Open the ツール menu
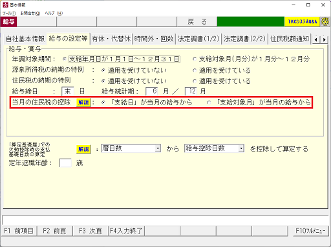Image resolution: width=331 pixels, height=247 pixels. (x=9, y=14)
